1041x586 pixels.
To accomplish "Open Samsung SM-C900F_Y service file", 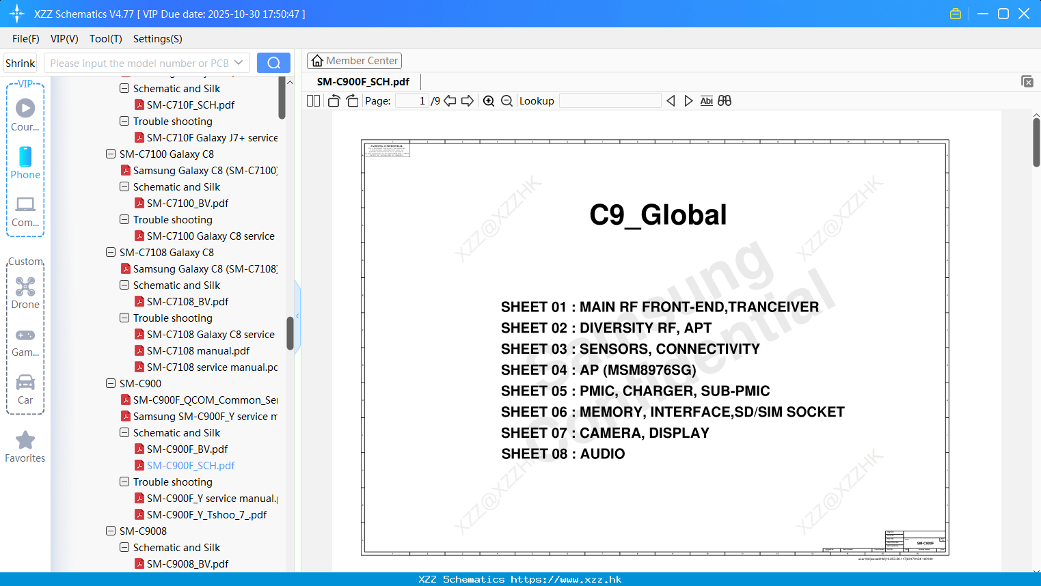I will pos(199,416).
